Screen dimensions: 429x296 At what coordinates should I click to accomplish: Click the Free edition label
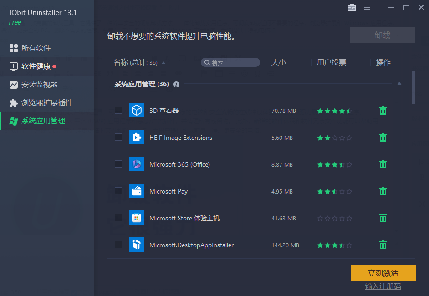[x=15, y=22]
